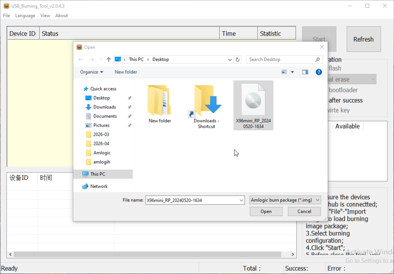
Task: Expand the File name history dropdown
Action: click(x=241, y=200)
